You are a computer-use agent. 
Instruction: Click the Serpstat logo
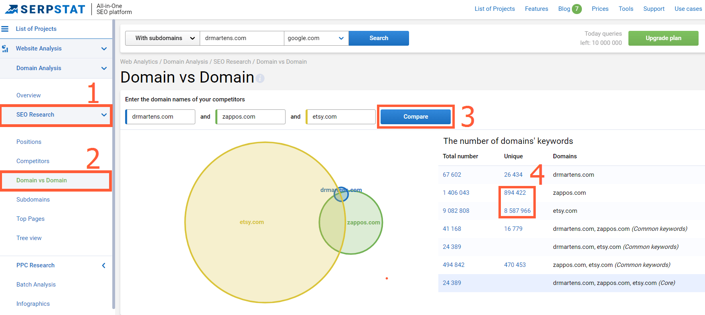click(45, 9)
